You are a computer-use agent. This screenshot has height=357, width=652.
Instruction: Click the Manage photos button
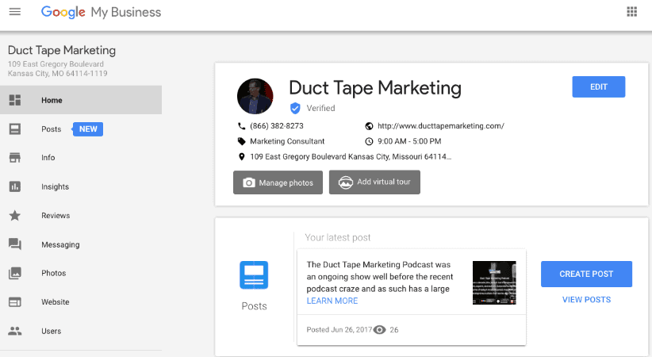tap(278, 182)
